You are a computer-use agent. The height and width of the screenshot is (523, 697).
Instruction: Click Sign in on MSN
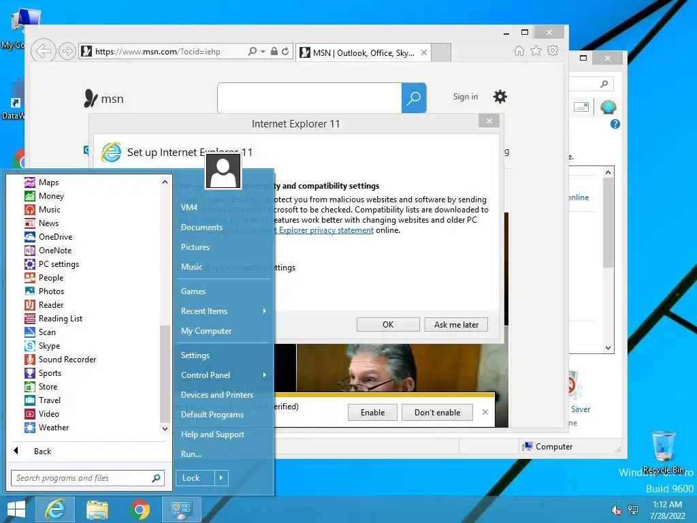pyautogui.click(x=466, y=97)
